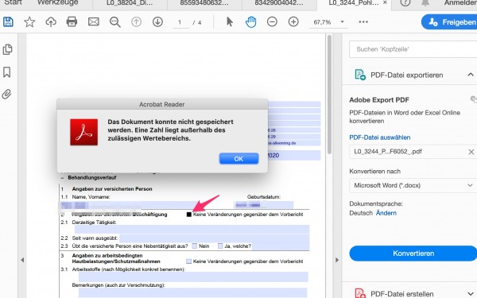
Task: Click the 'Adobe Export PDF' heading
Action: click(x=379, y=100)
